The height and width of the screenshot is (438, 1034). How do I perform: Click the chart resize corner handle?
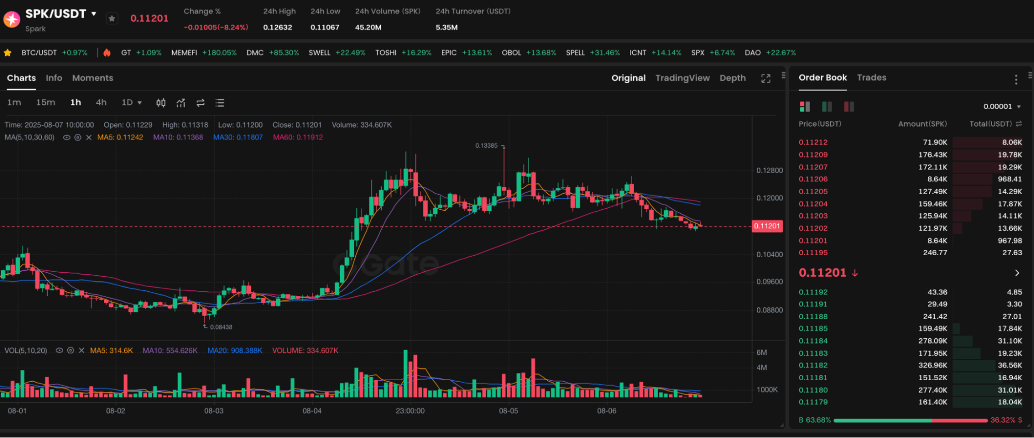click(781, 425)
